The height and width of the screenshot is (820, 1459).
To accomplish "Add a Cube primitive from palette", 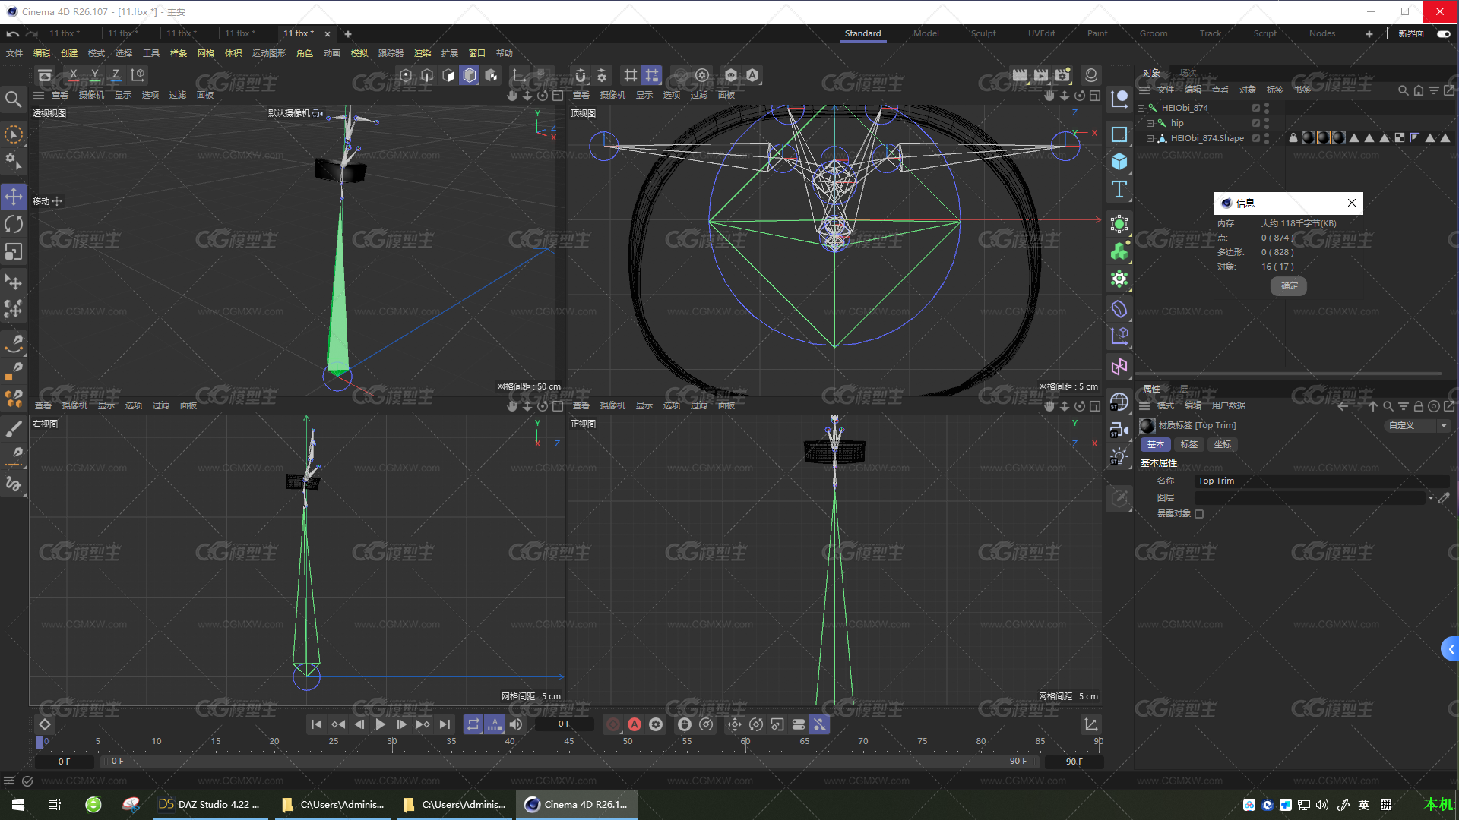I will pyautogui.click(x=1119, y=162).
